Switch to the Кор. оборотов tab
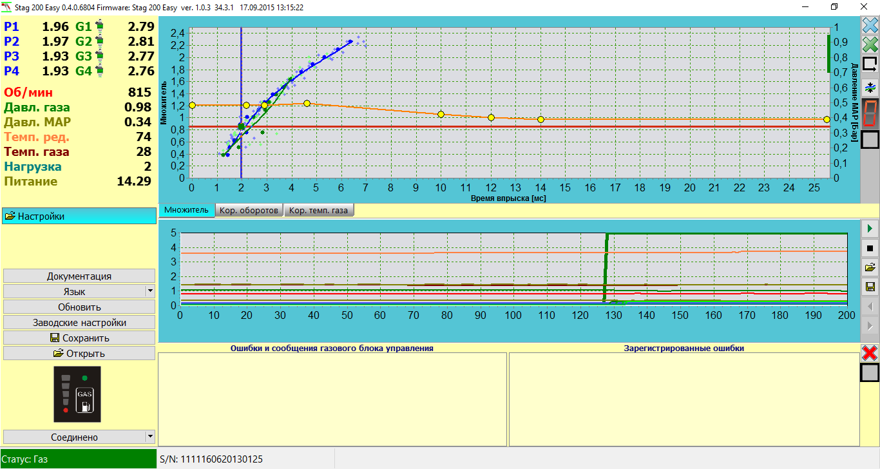 pyautogui.click(x=249, y=211)
